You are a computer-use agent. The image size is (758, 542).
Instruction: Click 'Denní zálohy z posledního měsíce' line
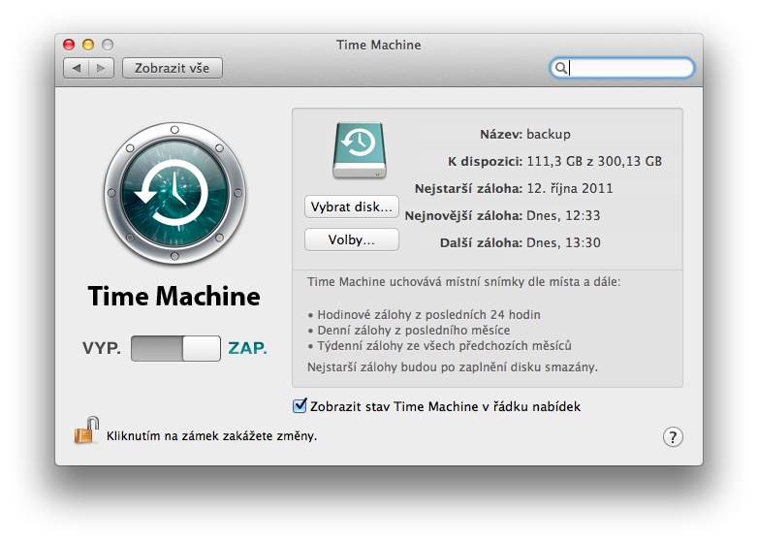coord(413,331)
